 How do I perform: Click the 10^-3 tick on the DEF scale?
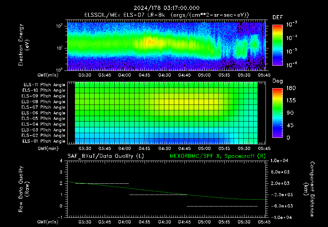tap(292, 24)
